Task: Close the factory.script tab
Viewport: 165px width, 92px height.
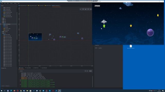Action: point(51,6)
